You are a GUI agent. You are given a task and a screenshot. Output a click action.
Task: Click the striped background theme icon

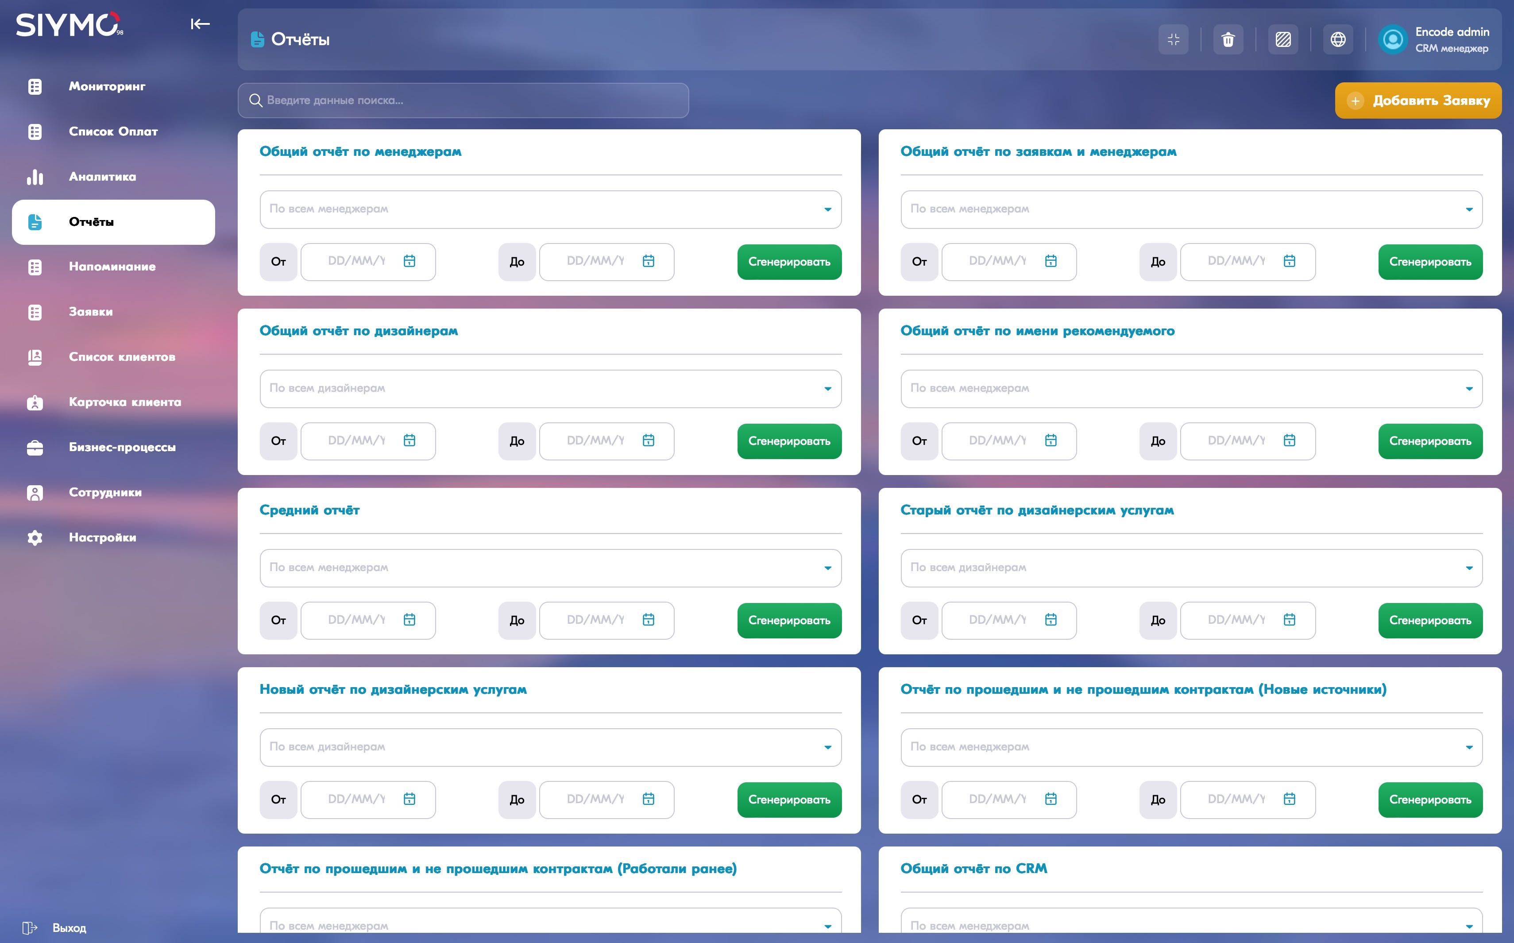coord(1282,39)
